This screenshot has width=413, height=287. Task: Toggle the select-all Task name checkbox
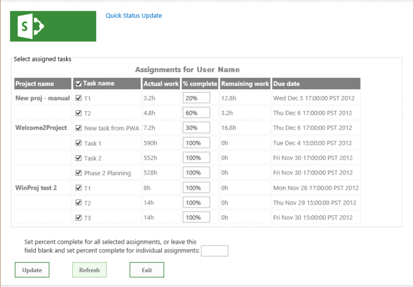[x=79, y=84]
